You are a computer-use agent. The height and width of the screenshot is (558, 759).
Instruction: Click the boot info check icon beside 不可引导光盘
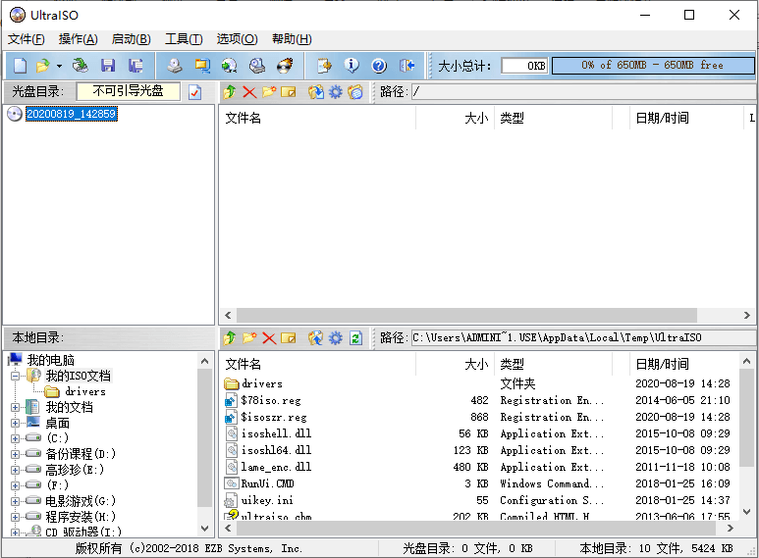[x=195, y=92]
